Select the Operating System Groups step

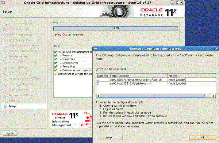click(x=24, y=79)
